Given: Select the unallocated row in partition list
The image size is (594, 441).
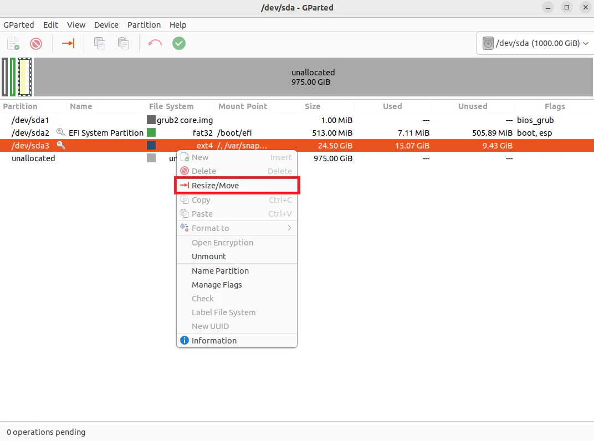Looking at the screenshot, I should pyautogui.click(x=297, y=158).
